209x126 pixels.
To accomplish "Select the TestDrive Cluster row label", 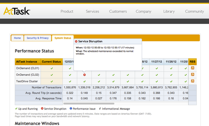I will click(27, 81).
